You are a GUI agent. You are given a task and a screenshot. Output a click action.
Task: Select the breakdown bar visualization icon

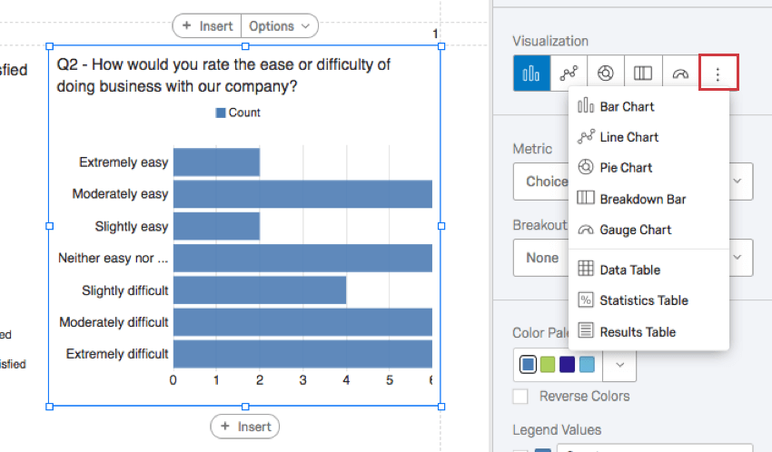click(x=643, y=74)
